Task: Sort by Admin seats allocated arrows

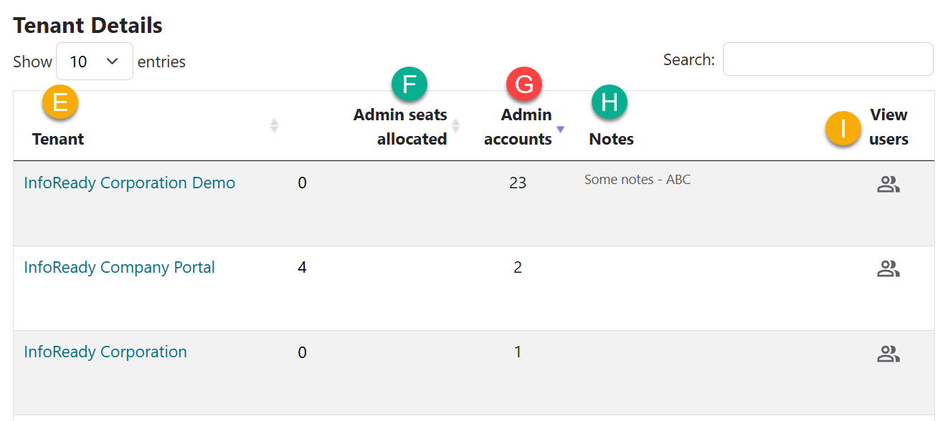Action: [455, 126]
